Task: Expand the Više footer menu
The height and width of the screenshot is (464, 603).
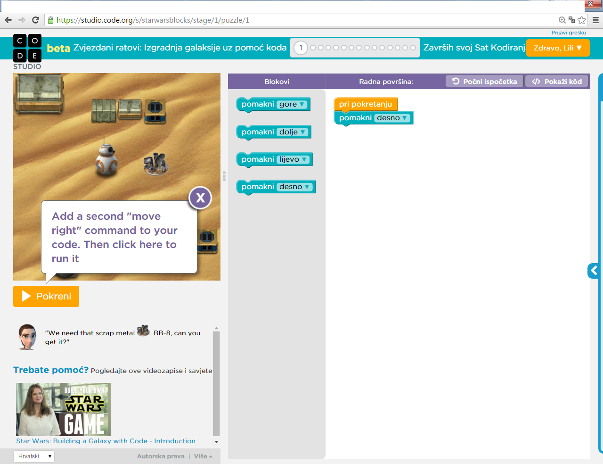Action: tap(203, 456)
